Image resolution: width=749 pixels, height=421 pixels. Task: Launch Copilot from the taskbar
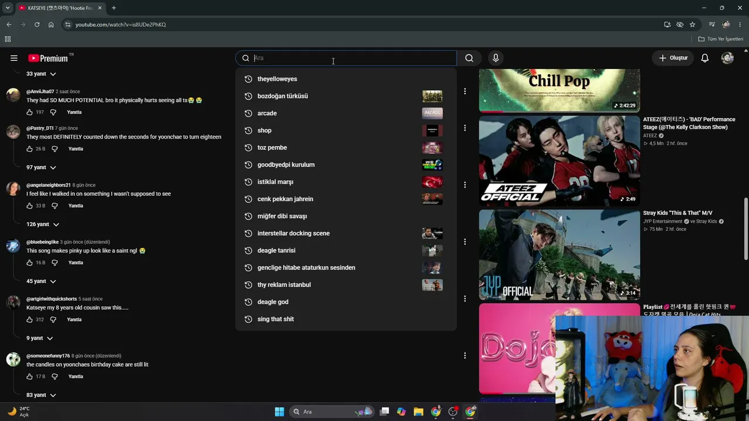(x=401, y=412)
